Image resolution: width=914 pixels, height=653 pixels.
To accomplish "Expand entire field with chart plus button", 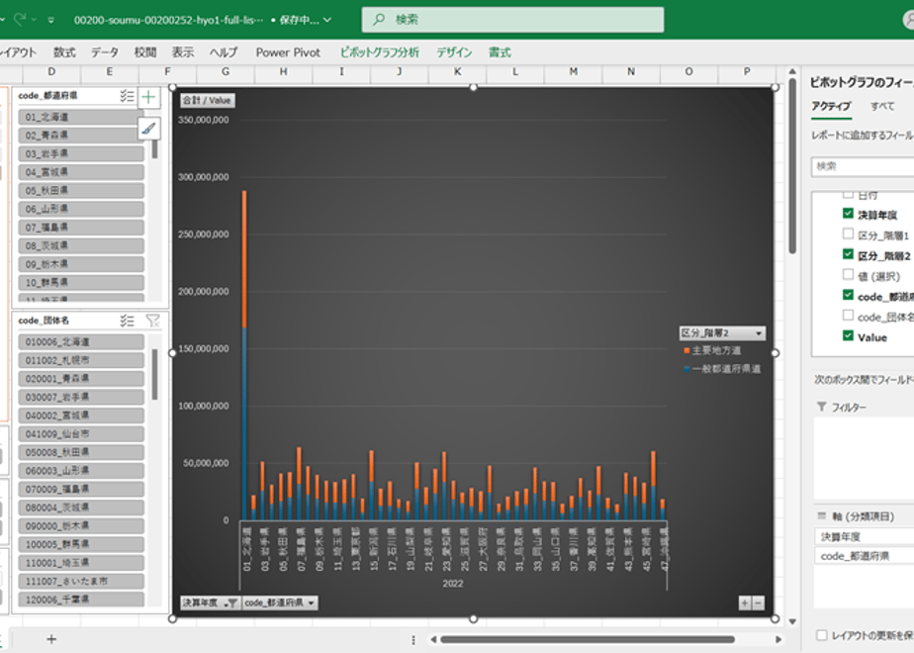I will pyautogui.click(x=745, y=604).
